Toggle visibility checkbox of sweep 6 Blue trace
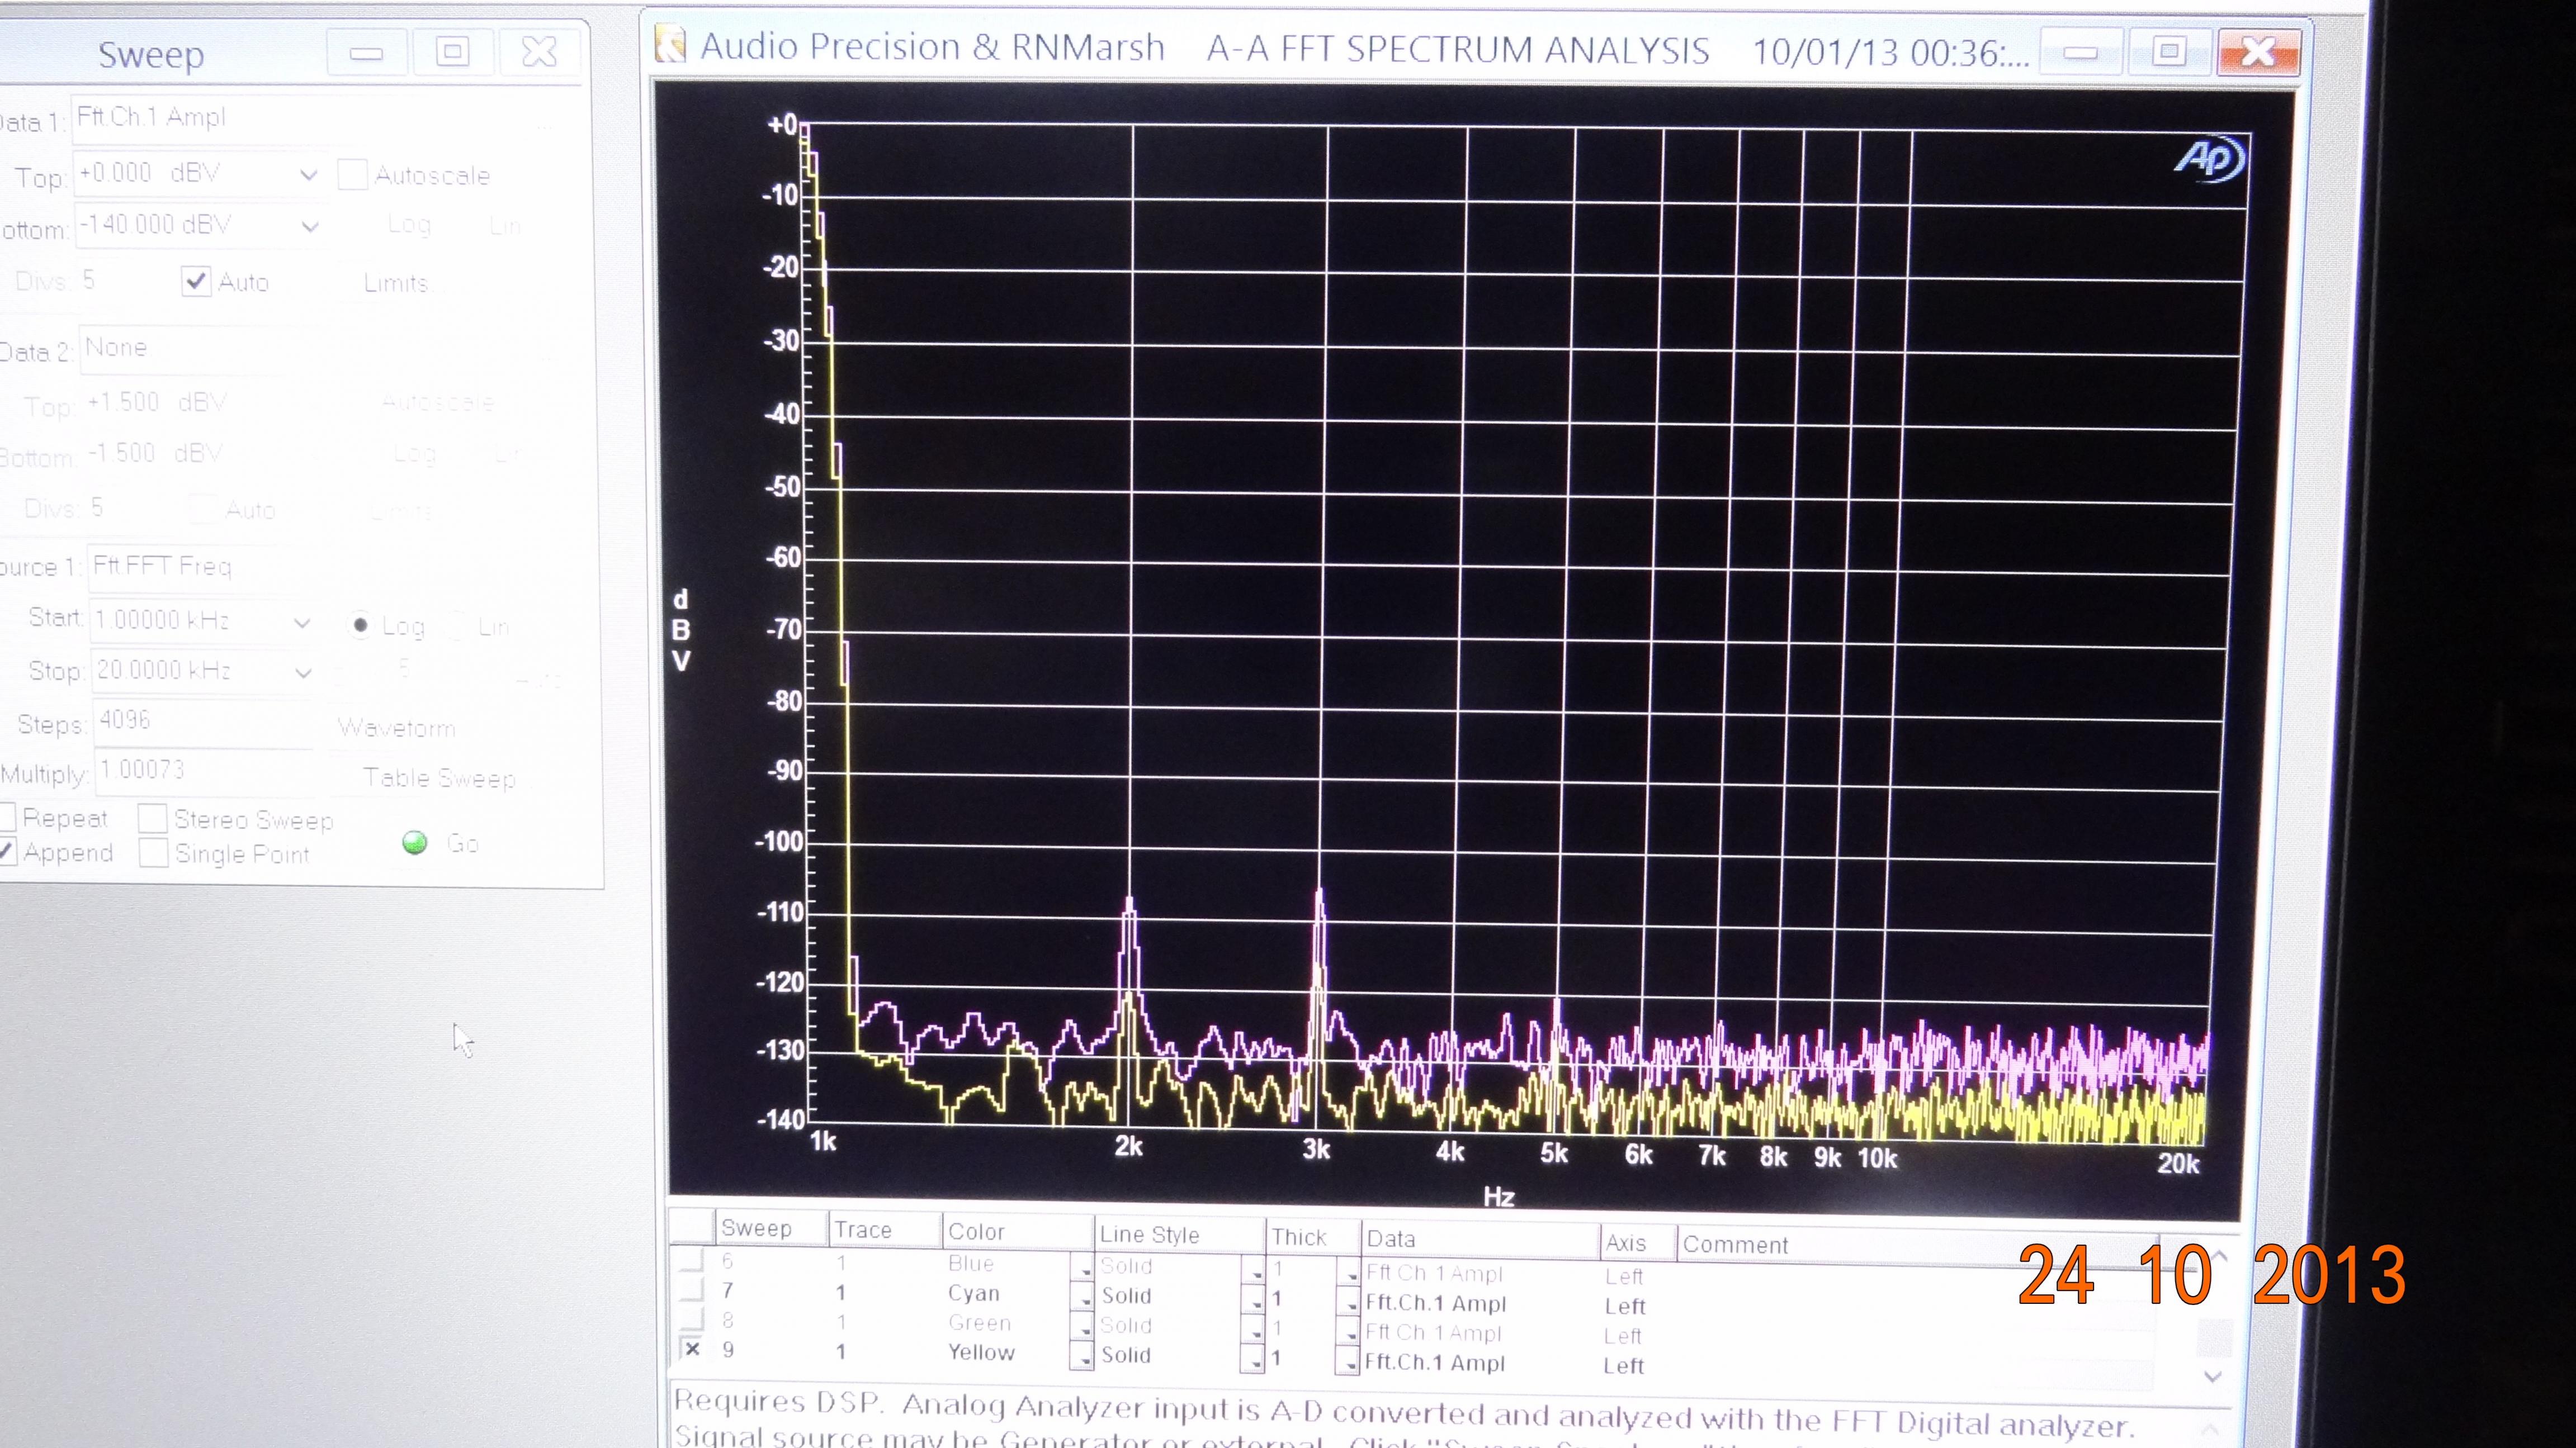The height and width of the screenshot is (1448, 2576). point(692,1261)
